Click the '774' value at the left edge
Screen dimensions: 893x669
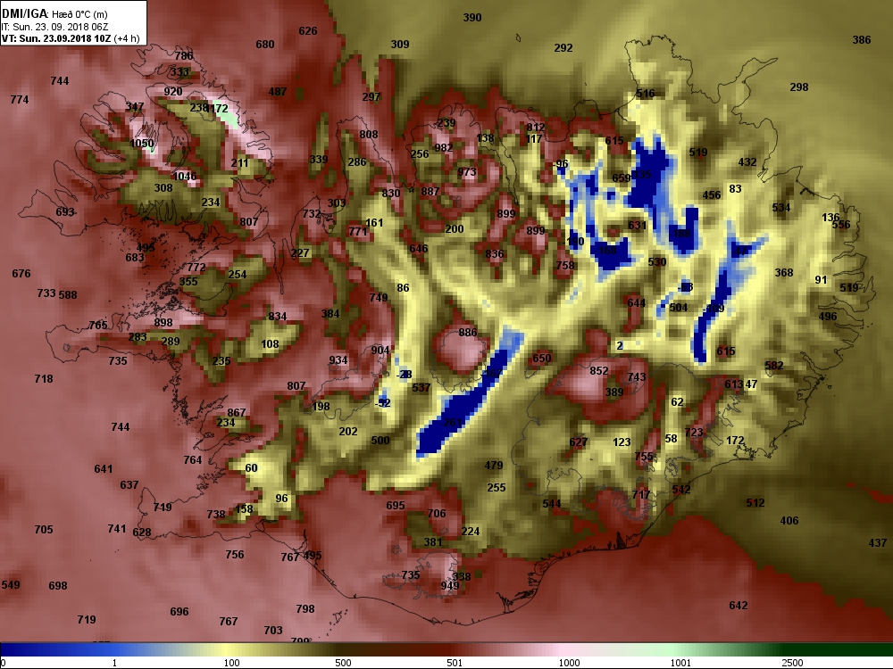20,100
